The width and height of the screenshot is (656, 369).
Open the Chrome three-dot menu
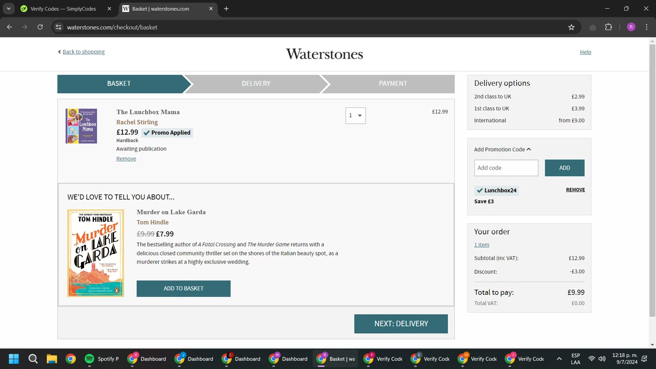point(646,27)
